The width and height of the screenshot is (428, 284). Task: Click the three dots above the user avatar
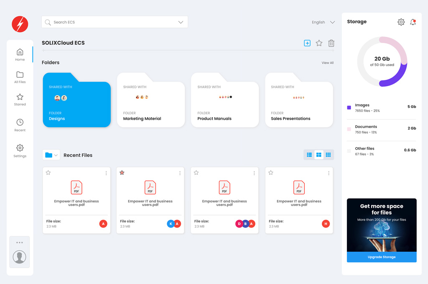[20, 243]
